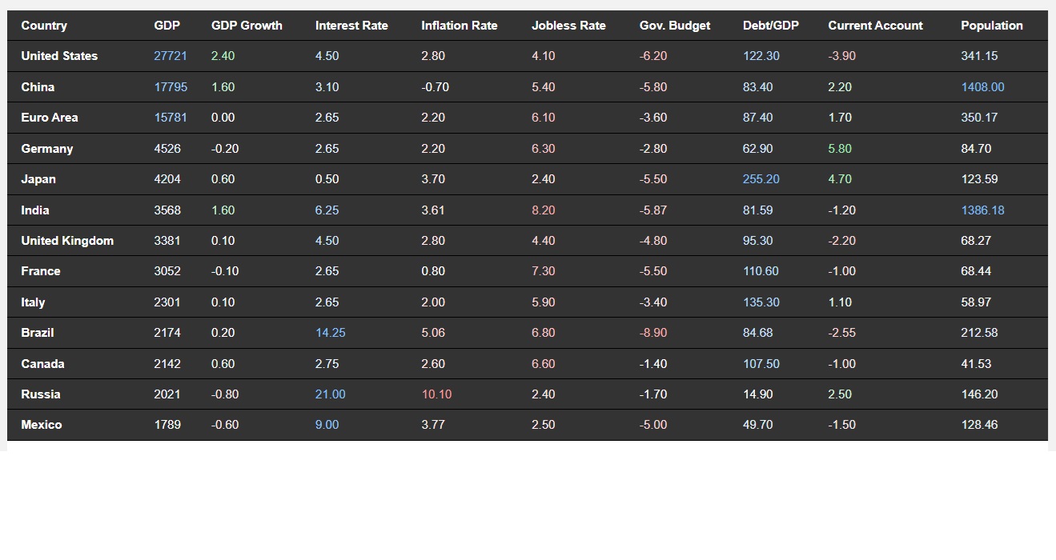Click the Debt/GDP column header
The height and width of the screenshot is (560, 1056).
771,26
